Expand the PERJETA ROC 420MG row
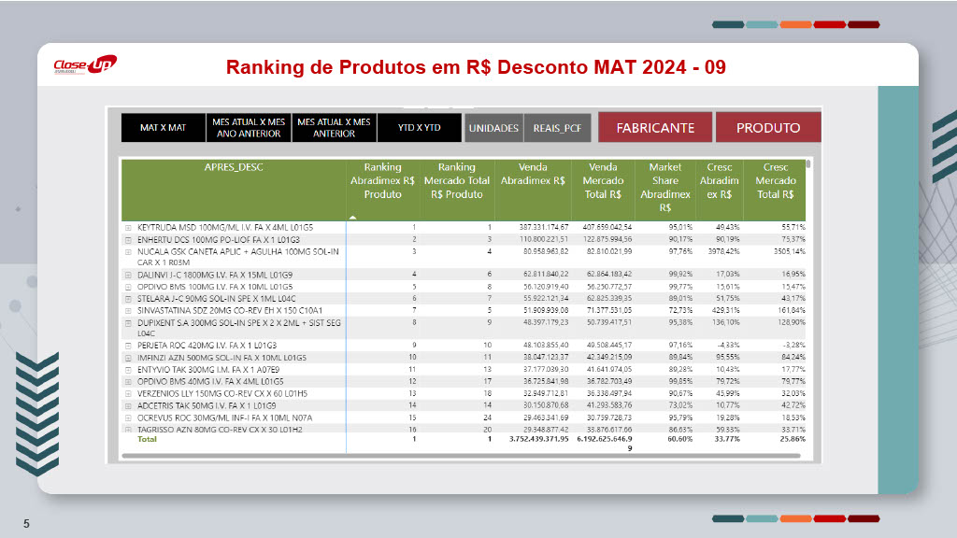 click(x=128, y=346)
